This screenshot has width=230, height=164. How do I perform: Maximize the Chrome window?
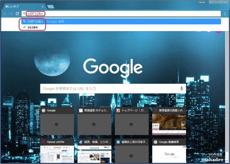tap(217, 2)
